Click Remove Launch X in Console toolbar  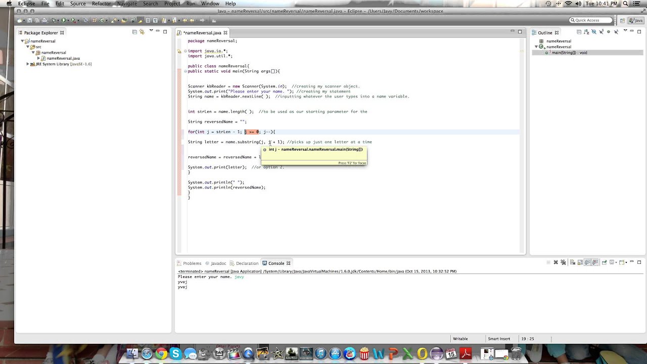coord(556,262)
